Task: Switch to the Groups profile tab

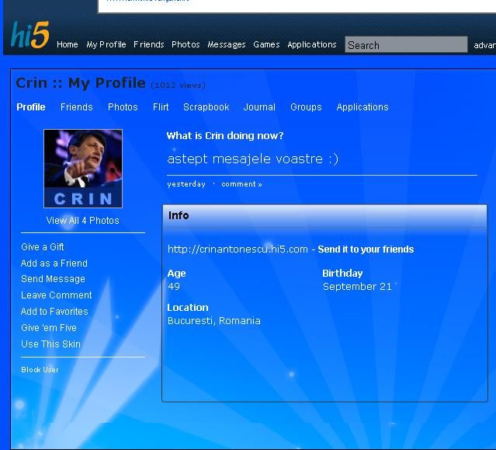Action: pyautogui.click(x=306, y=107)
